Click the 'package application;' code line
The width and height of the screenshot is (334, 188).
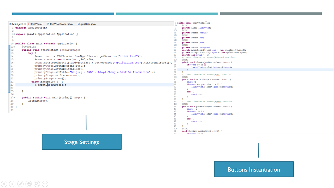pyautogui.click(x=31, y=28)
